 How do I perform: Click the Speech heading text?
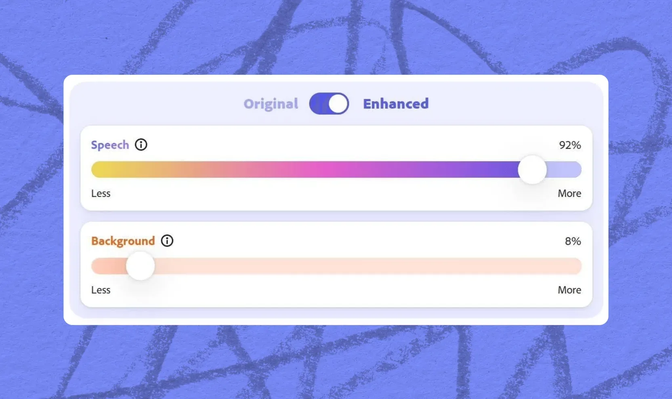[x=110, y=145]
